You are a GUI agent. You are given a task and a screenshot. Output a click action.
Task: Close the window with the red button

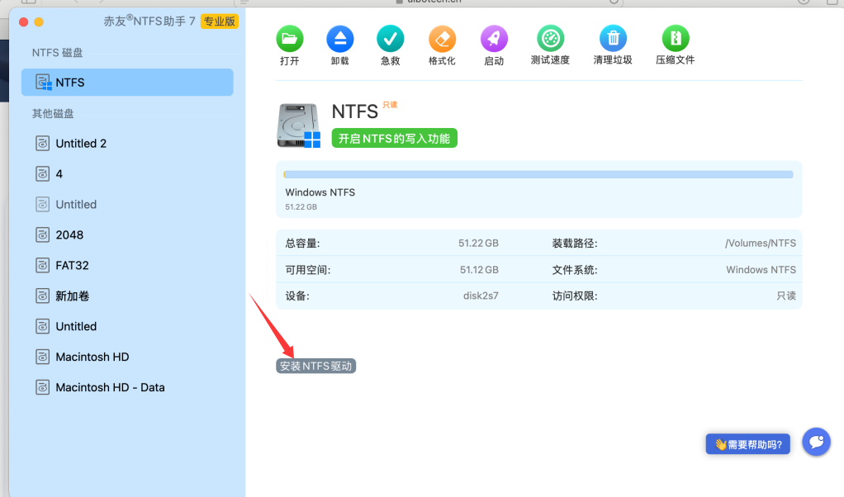(23, 22)
